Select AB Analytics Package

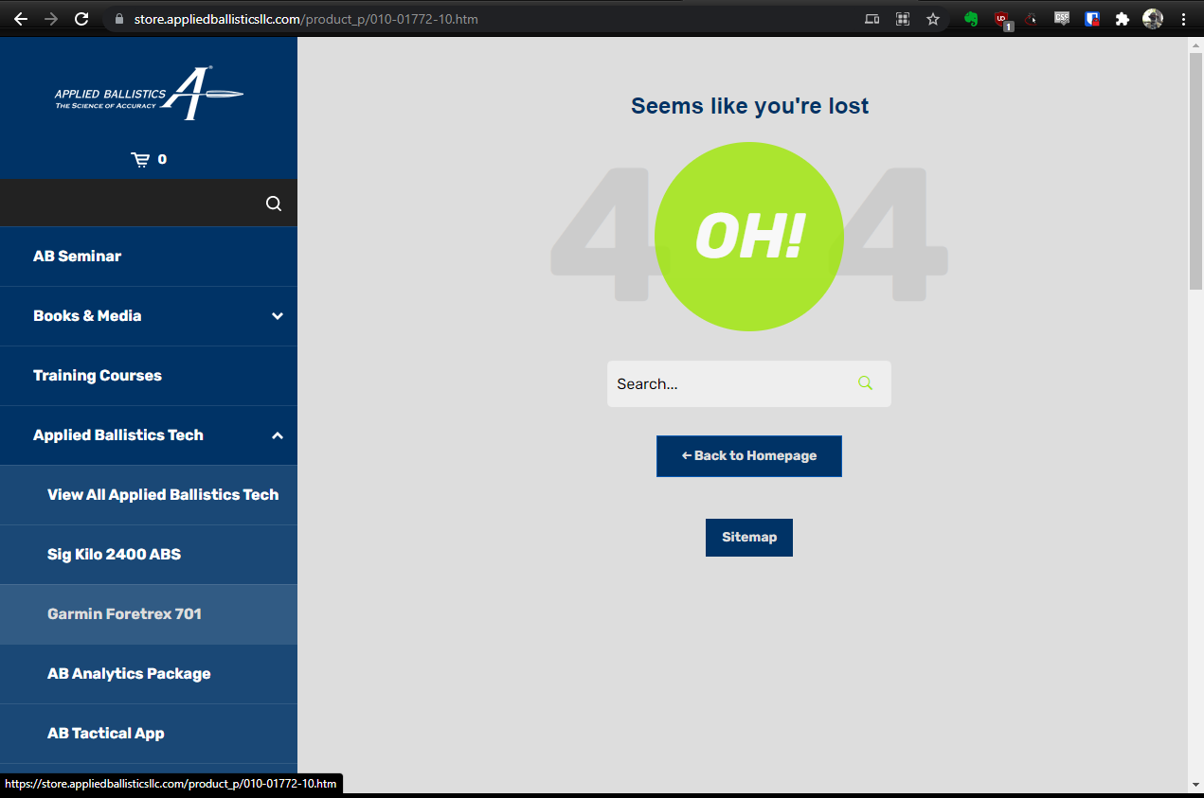click(149, 674)
